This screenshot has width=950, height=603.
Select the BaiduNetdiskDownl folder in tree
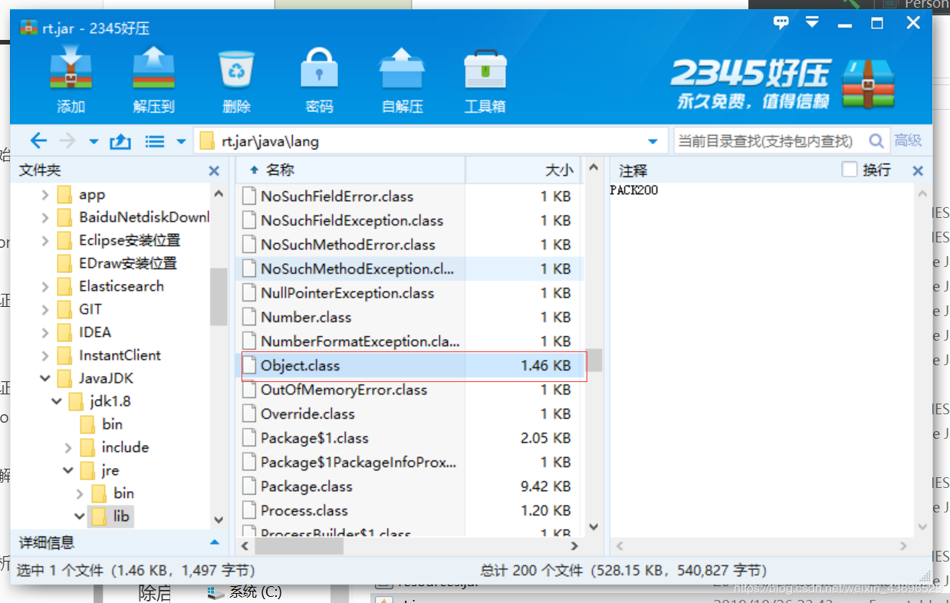pyautogui.click(x=143, y=217)
